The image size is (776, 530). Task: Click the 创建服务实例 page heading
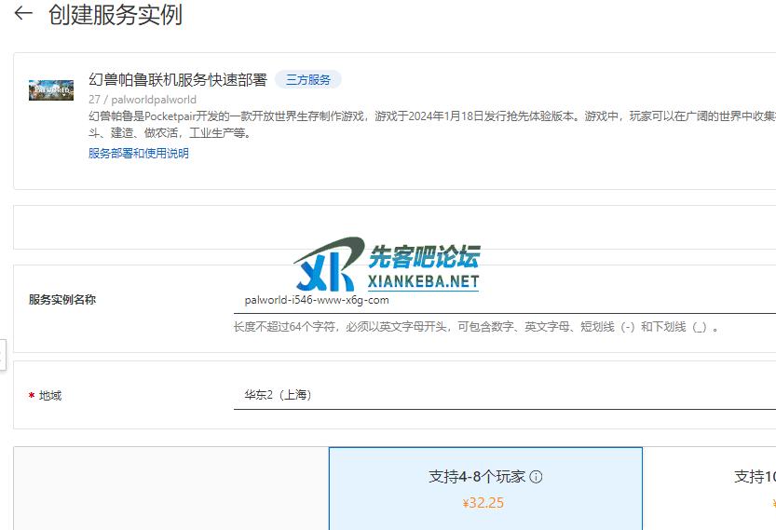tap(116, 15)
